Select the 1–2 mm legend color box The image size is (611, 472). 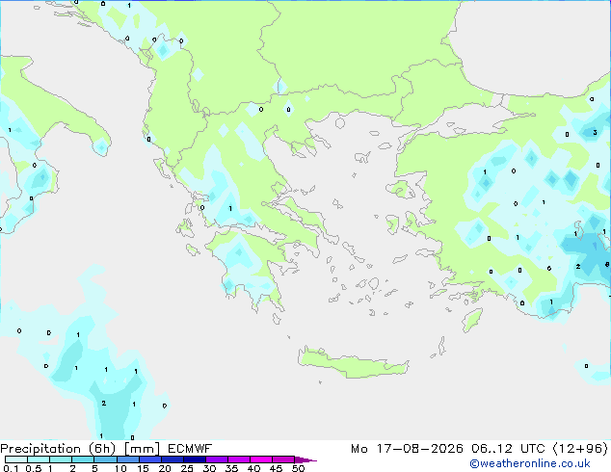(x=61, y=459)
